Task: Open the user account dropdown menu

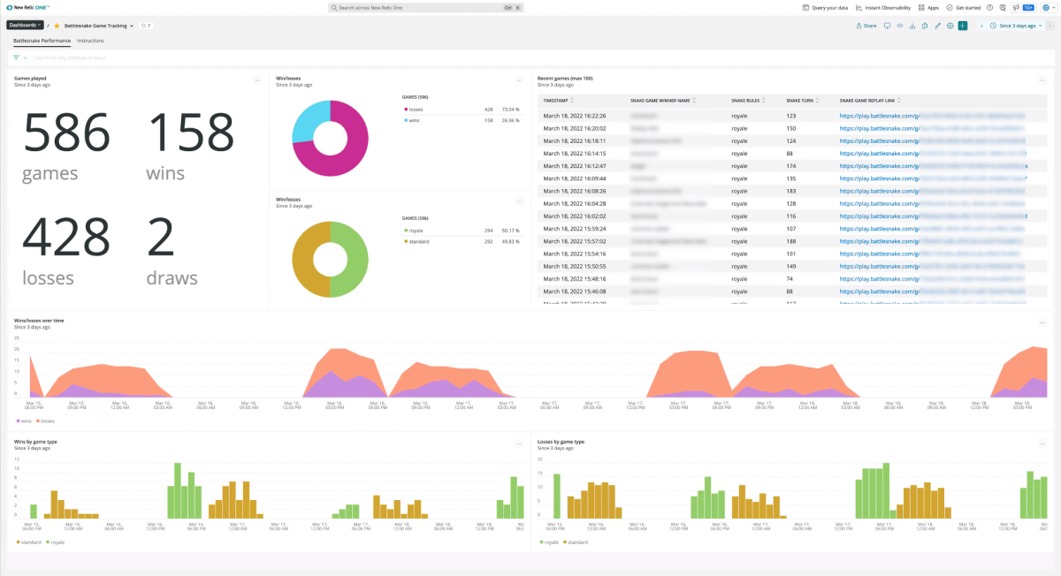Action: tap(1047, 7)
